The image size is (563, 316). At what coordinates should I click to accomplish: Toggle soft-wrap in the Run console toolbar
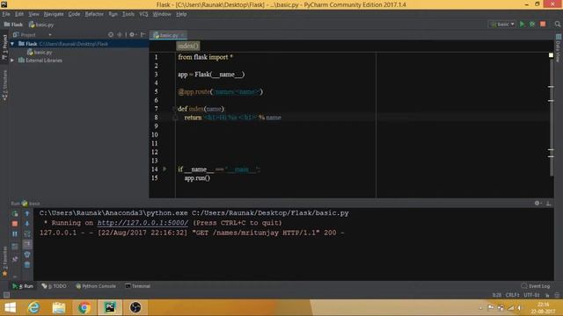click(27, 234)
